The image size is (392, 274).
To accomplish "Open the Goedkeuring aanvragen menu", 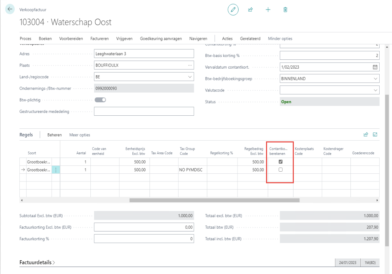I will 161,39.
